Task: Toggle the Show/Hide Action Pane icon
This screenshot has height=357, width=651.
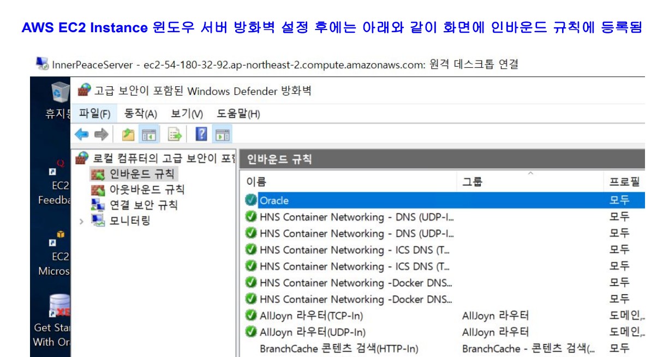Action: coord(222,134)
